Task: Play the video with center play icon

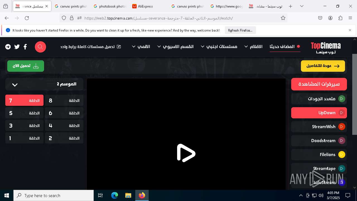Action: coord(186,153)
